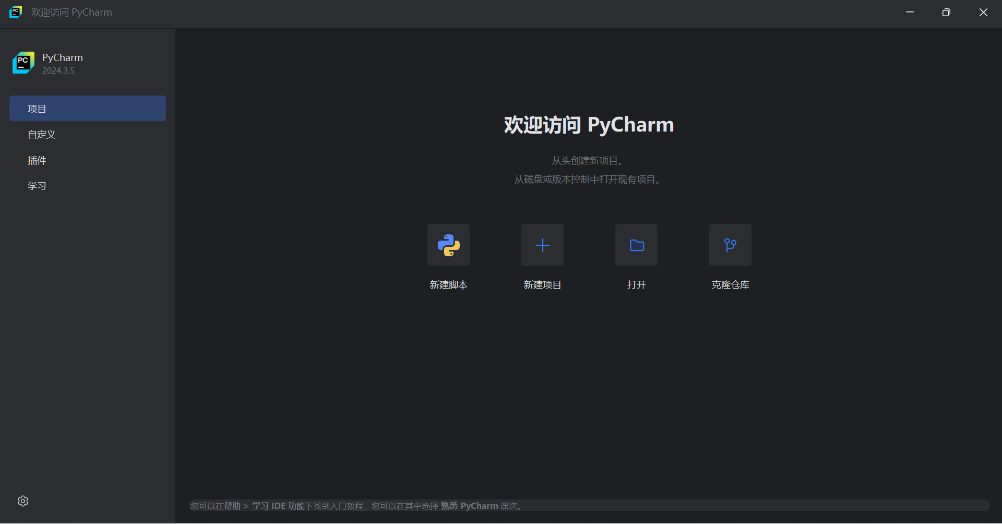The height and width of the screenshot is (524, 1002).
Task: Click the branch icon to clone a repository
Action: pyautogui.click(x=730, y=245)
